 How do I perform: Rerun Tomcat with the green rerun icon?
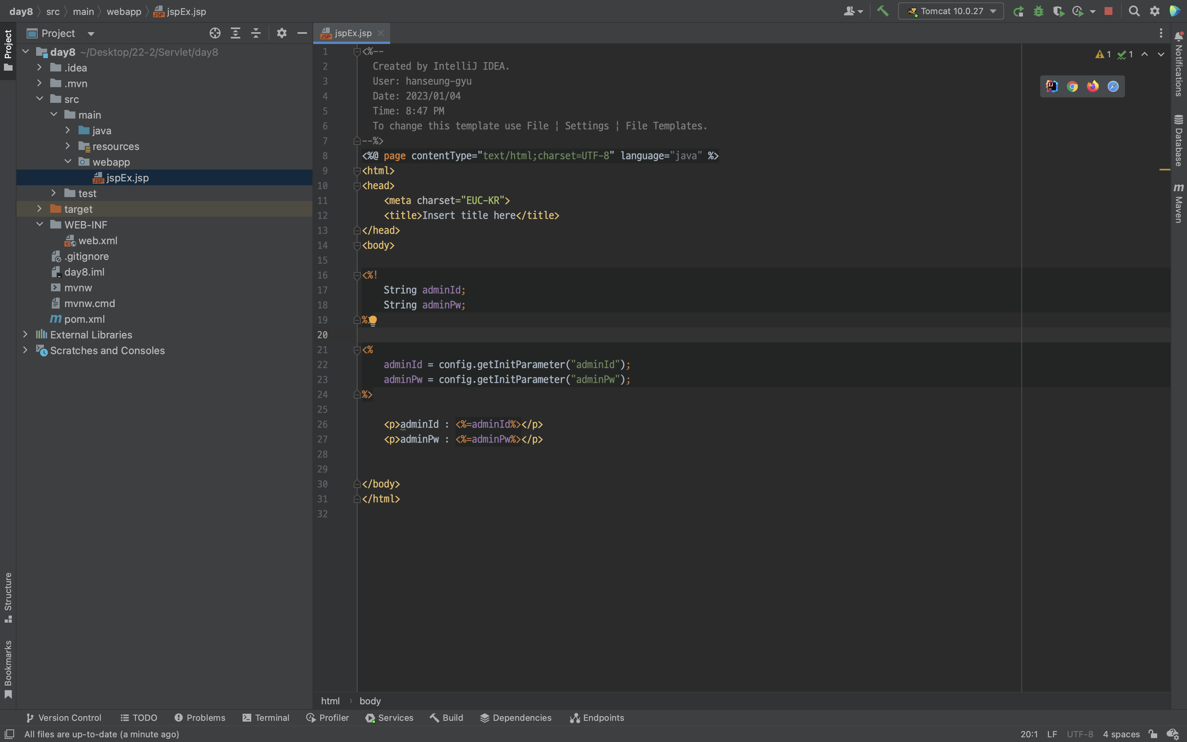coord(1018,11)
